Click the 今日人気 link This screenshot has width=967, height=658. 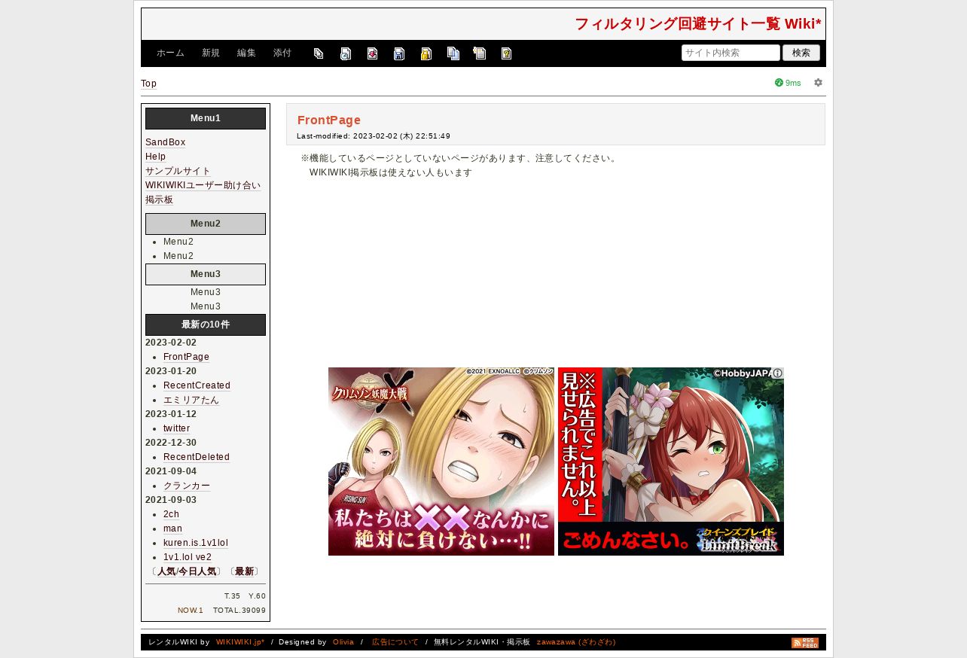[x=197, y=571]
